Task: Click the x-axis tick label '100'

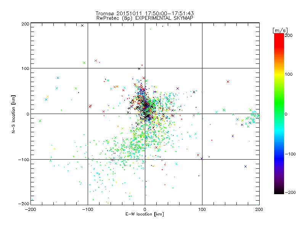Action: tap(202, 209)
